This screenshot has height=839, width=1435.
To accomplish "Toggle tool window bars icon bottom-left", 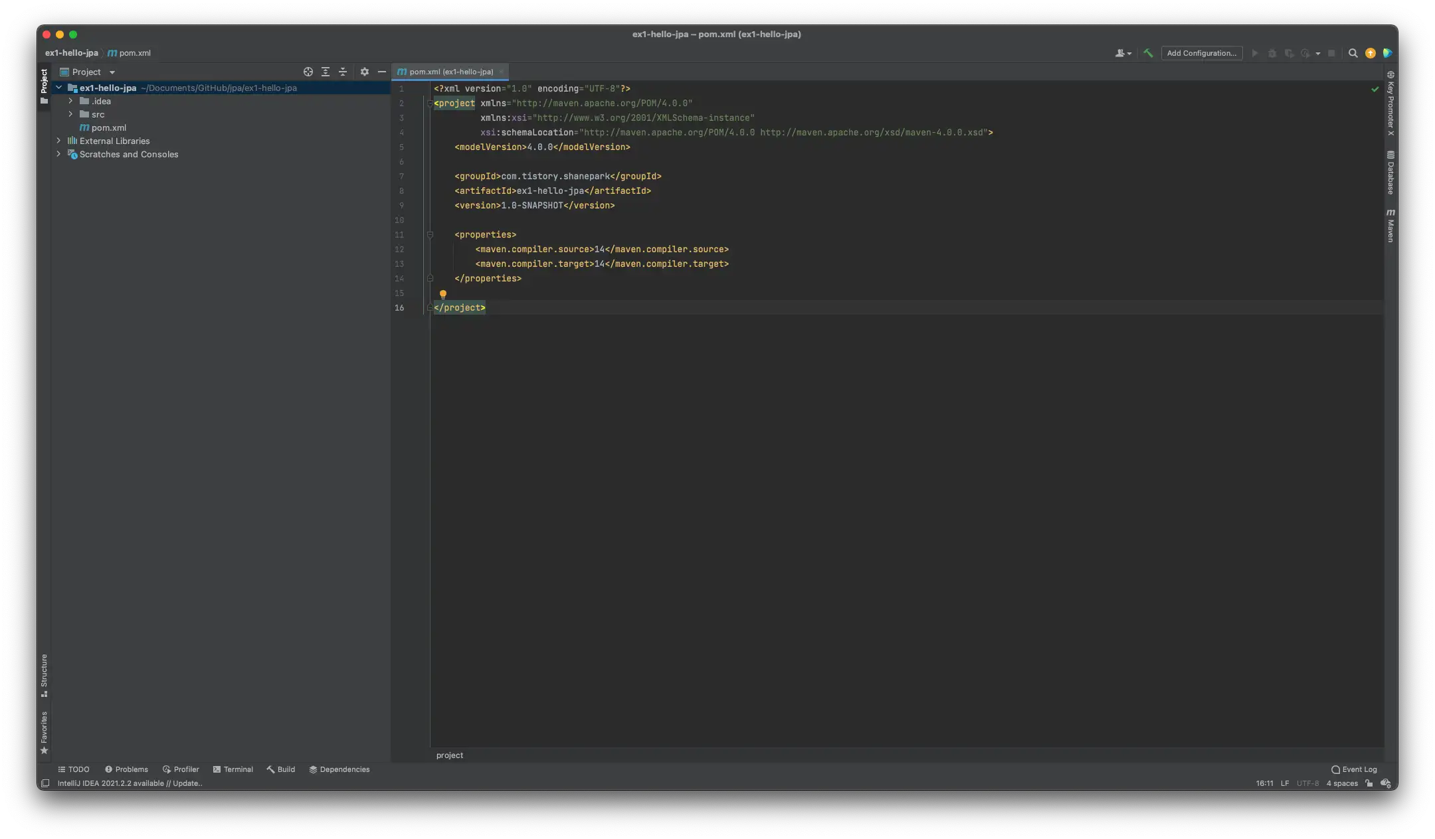I will (x=45, y=783).
